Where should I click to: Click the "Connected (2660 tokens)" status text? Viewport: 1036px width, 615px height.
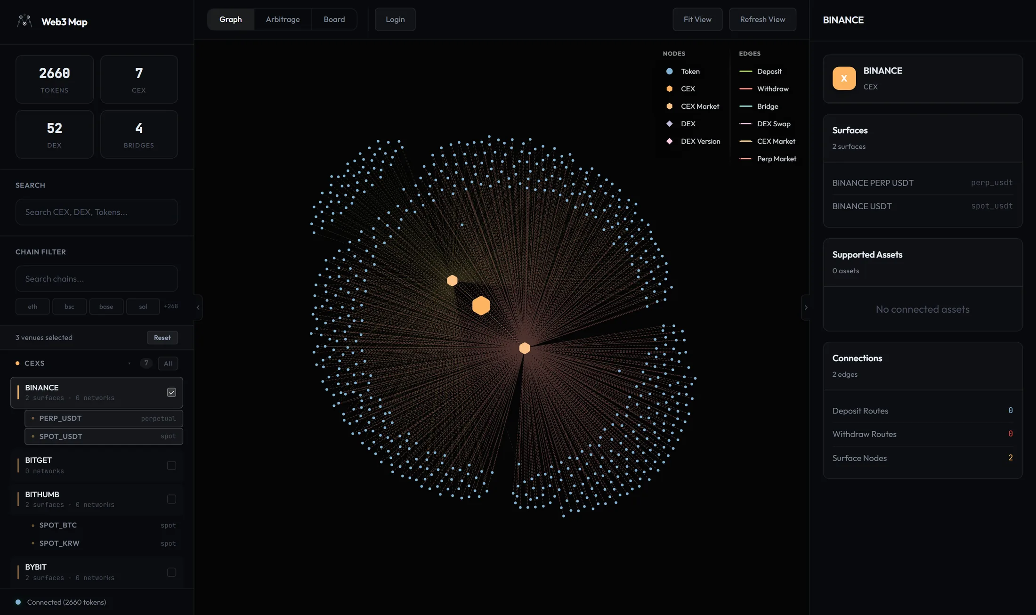[66, 602]
